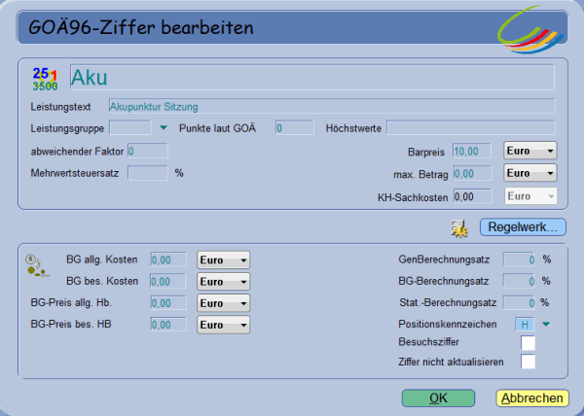584x416 pixels.
Task: Open the max. Betrag currency dropdown
Action: tap(529, 173)
